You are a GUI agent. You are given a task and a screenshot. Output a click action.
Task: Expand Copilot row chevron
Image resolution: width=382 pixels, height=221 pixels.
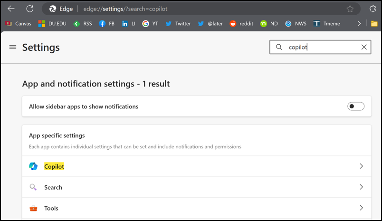coord(361,166)
